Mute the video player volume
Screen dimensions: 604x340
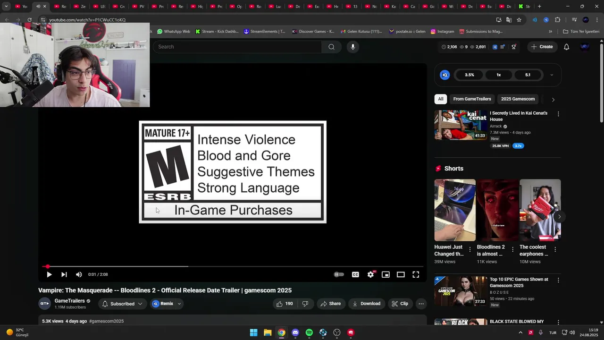coord(79,274)
